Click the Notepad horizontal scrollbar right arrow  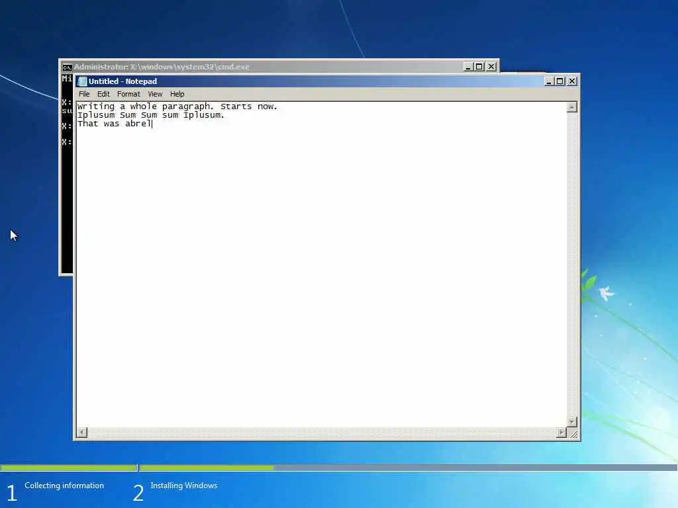pos(561,432)
